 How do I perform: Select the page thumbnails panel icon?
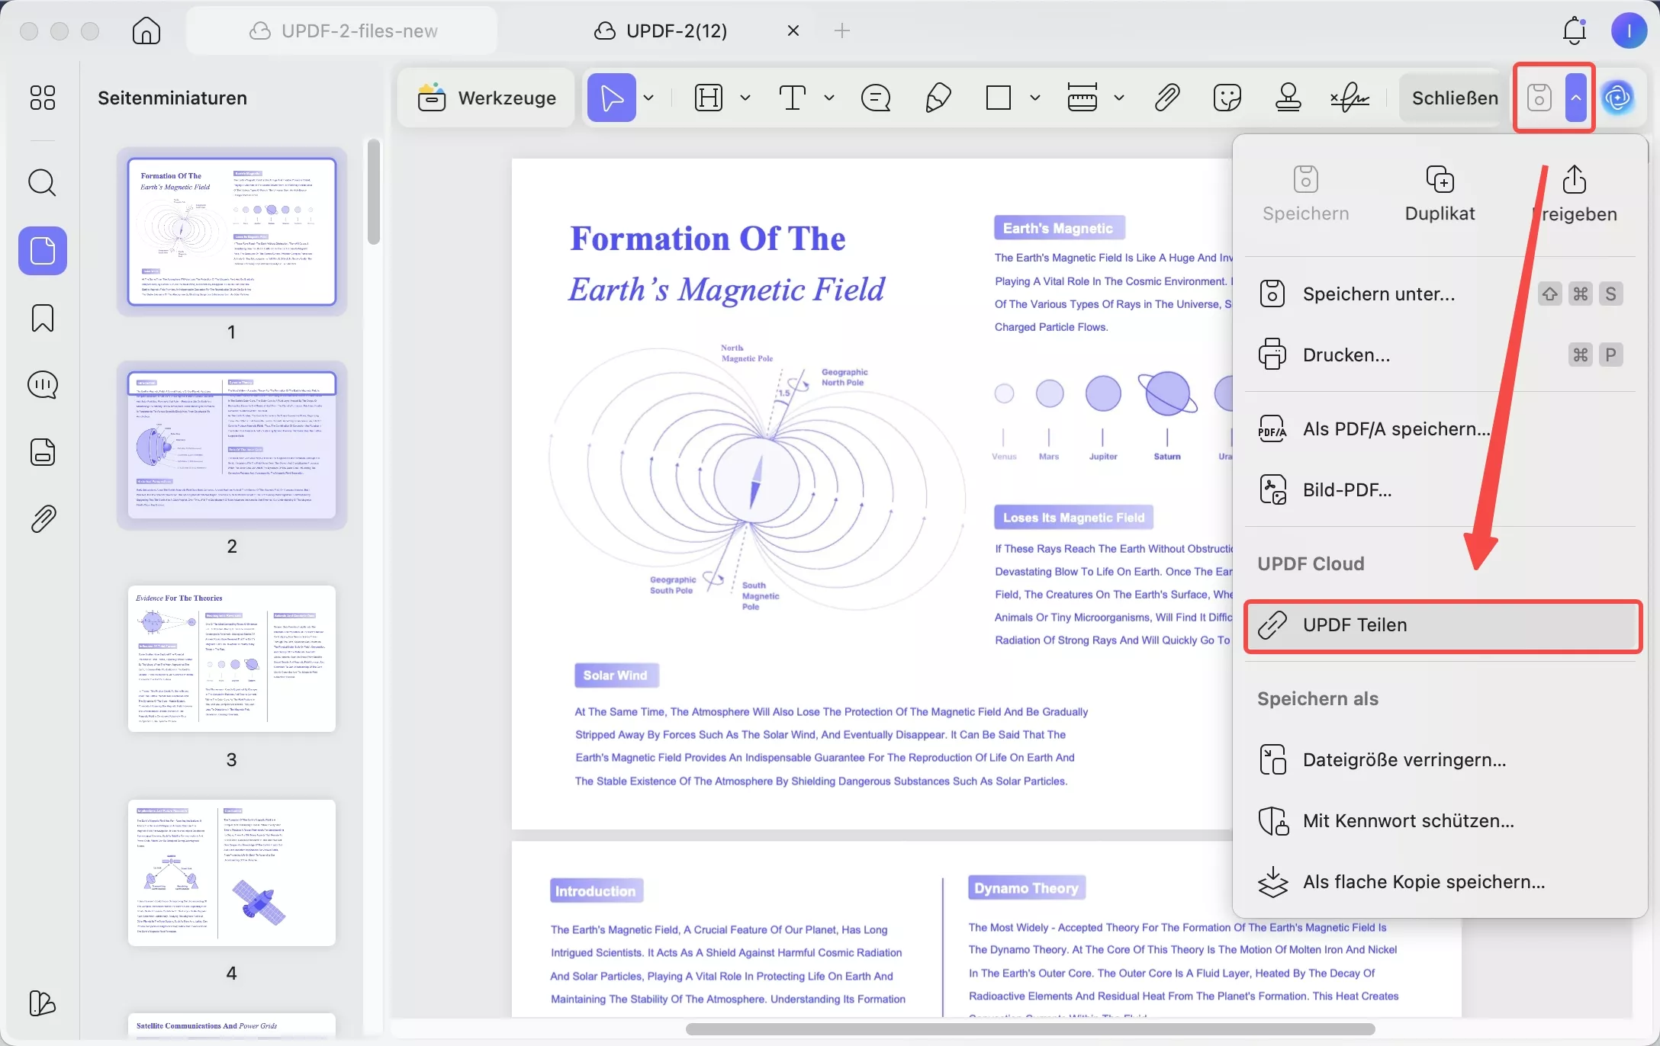(43, 251)
